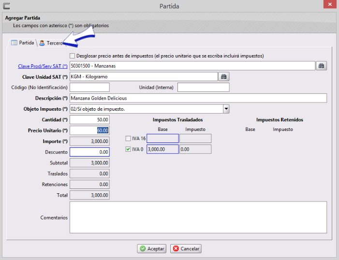Click the Comentarios text area
339x260 pixels.
[198, 217]
